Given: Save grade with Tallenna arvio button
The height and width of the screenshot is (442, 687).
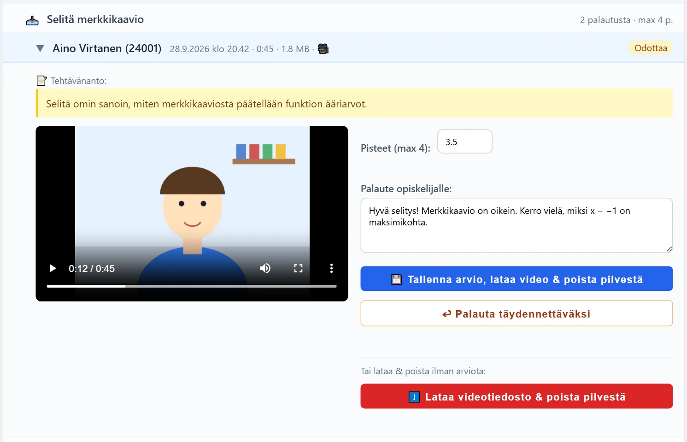Looking at the screenshot, I should click(x=517, y=279).
